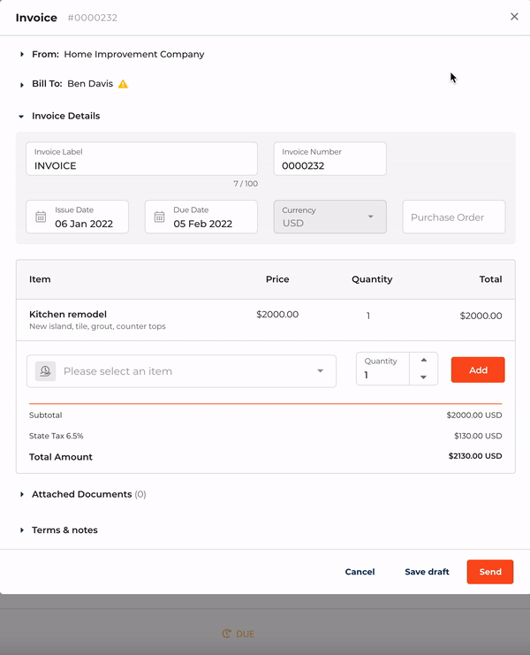Expand the Terms & notes section
This screenshot has height=655, width=530.
pyautogui.click(x=22, y=530)
